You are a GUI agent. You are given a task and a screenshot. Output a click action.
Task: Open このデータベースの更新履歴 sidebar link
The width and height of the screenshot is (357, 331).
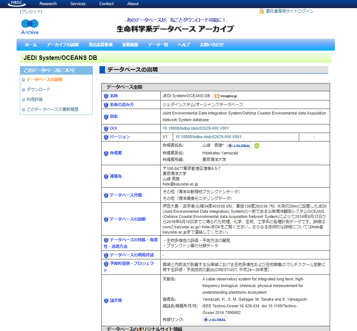click(52, 109)
